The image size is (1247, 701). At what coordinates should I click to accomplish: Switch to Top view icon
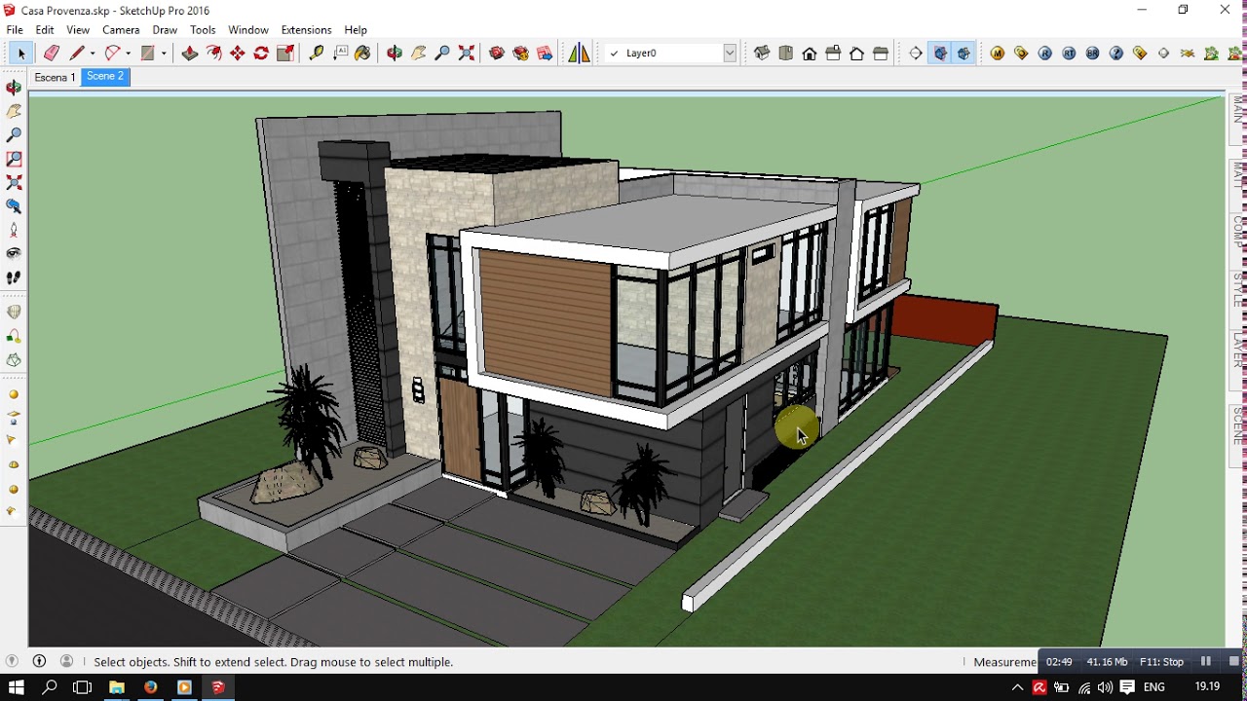(786, 54)
